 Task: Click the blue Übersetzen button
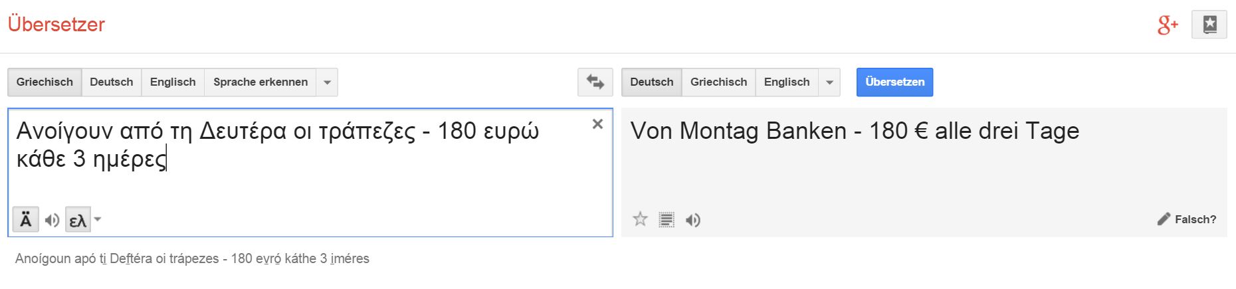click(894, 82)
